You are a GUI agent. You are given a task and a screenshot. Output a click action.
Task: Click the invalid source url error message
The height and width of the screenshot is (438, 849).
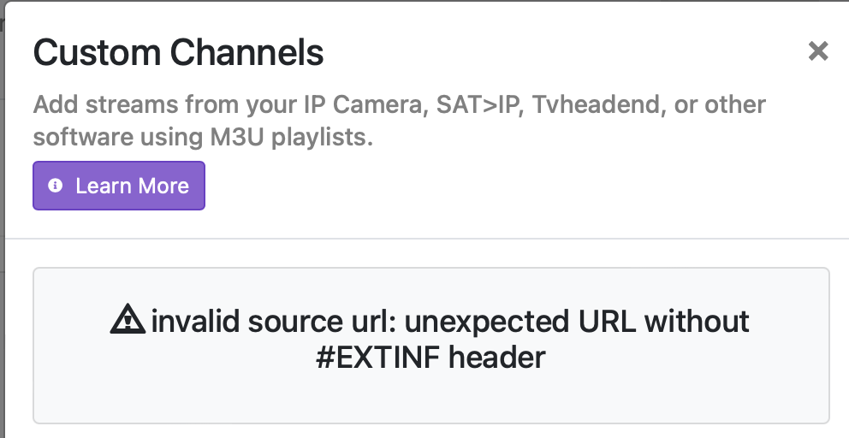point(431,339)
